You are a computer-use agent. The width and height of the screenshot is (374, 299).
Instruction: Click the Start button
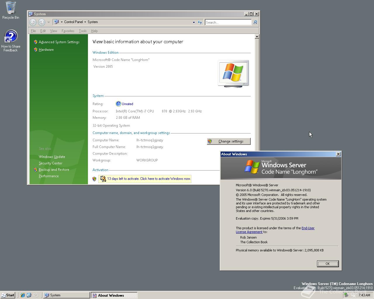pyautogui.click(x=8, y=295)
